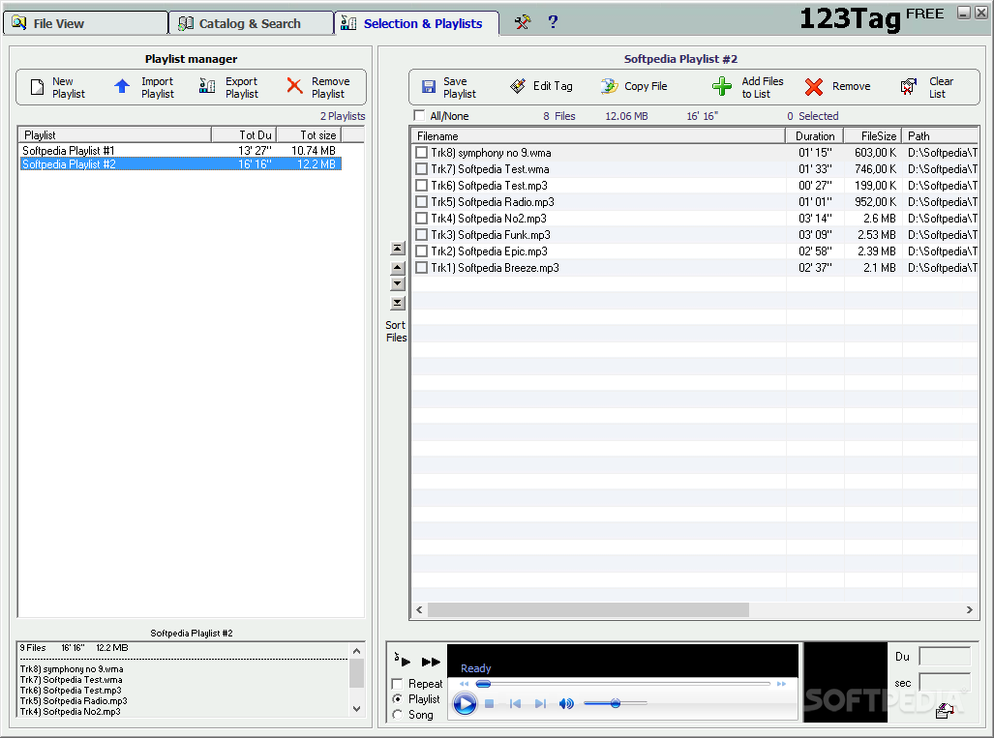The width and height of the screenshot is (994, 738).
Task: Enable the Repeat checkbox
Action: pyautogui.click(x=398, y=684)
